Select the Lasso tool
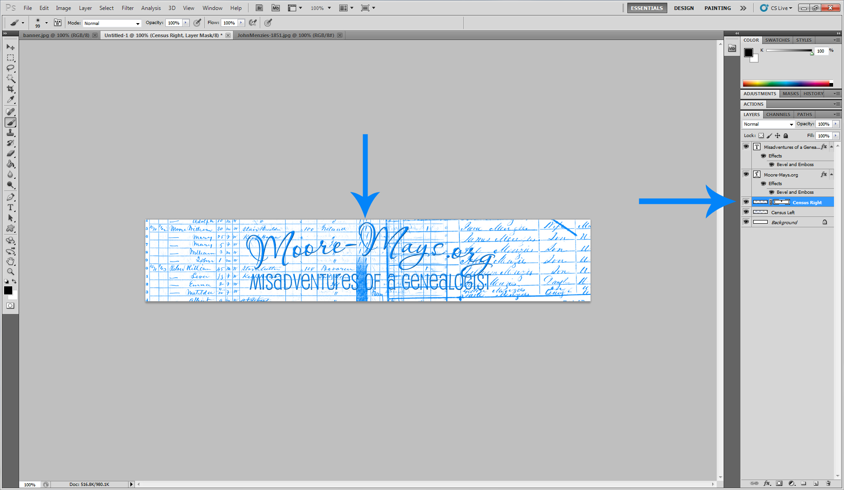The height and width of the screenshot is (490, 844). [x=10, y=68]
